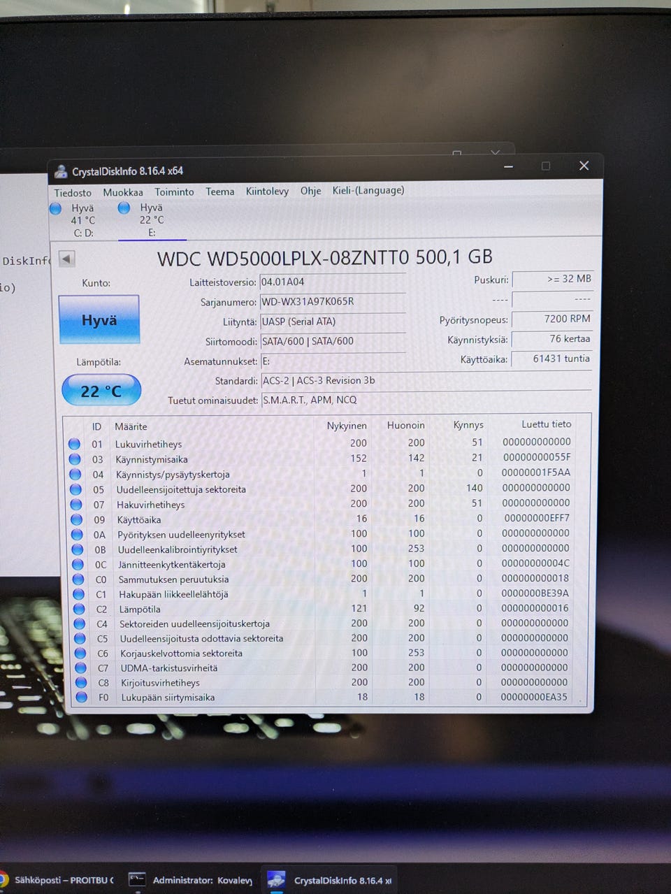
Task: Open the Kiintolevy menu
Action: tap(267, 191)
